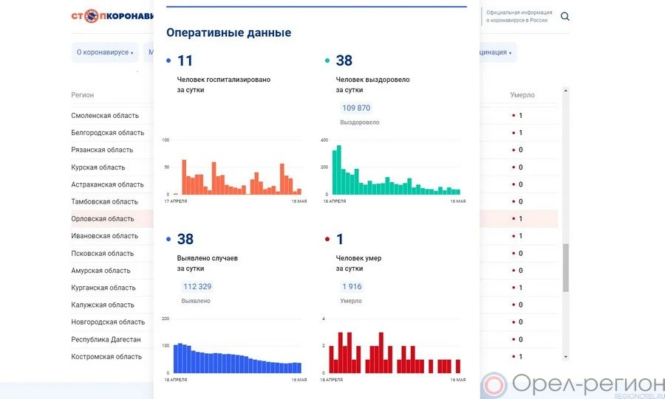The width and height of the screenshot is (665, 399).
Task: Click the scrollbar down arrow in region table
Action: 566,356
